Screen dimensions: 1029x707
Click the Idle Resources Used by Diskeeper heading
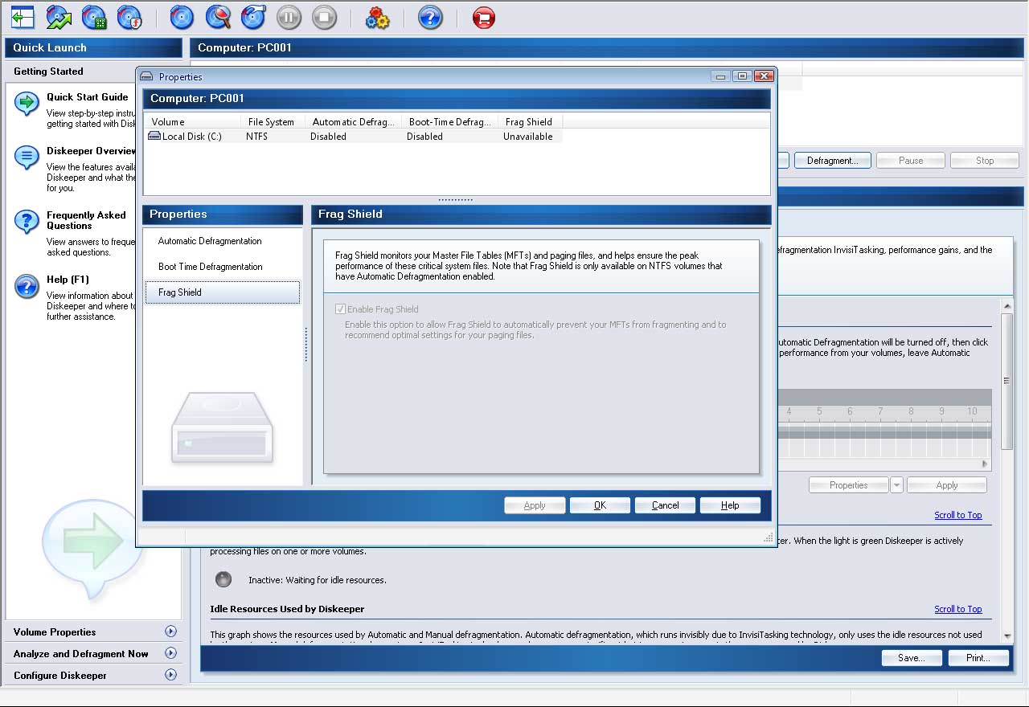click(287, 609)
